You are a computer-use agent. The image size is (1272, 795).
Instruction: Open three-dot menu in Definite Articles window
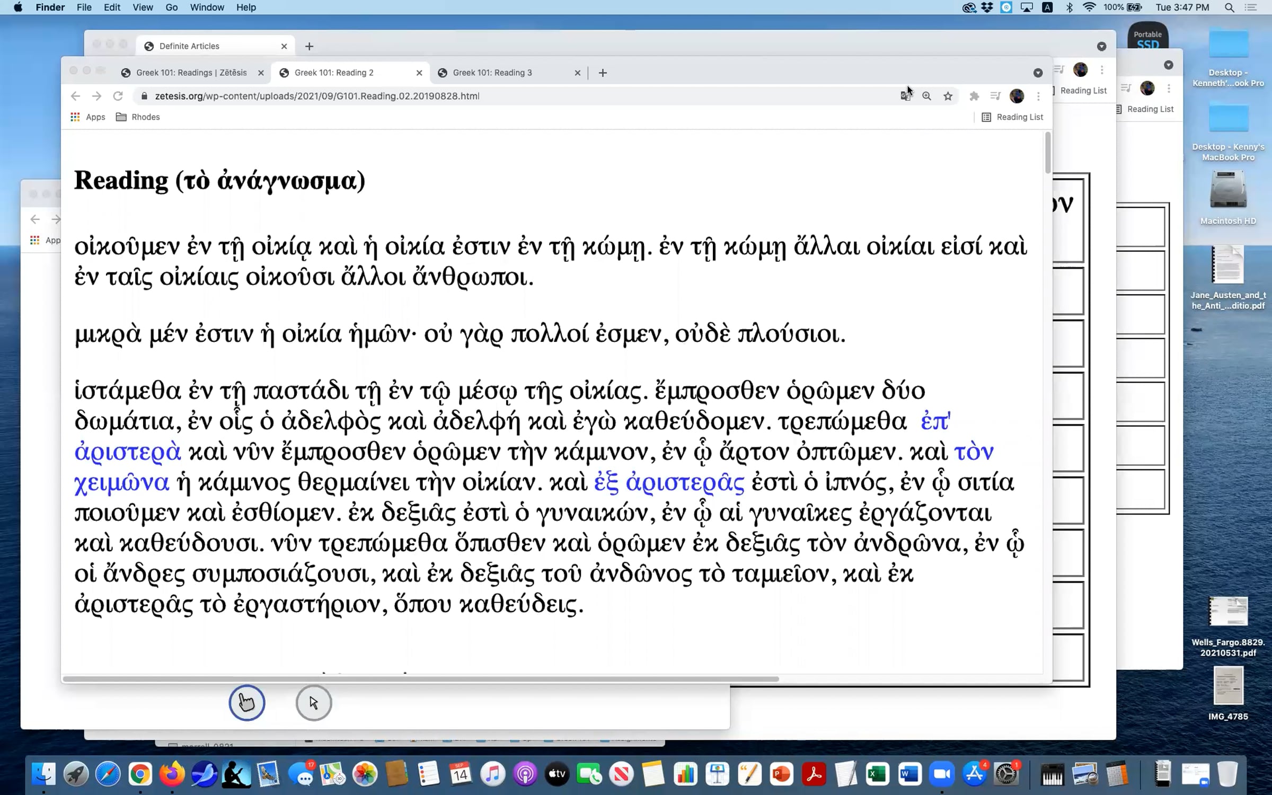point(1102,69)
